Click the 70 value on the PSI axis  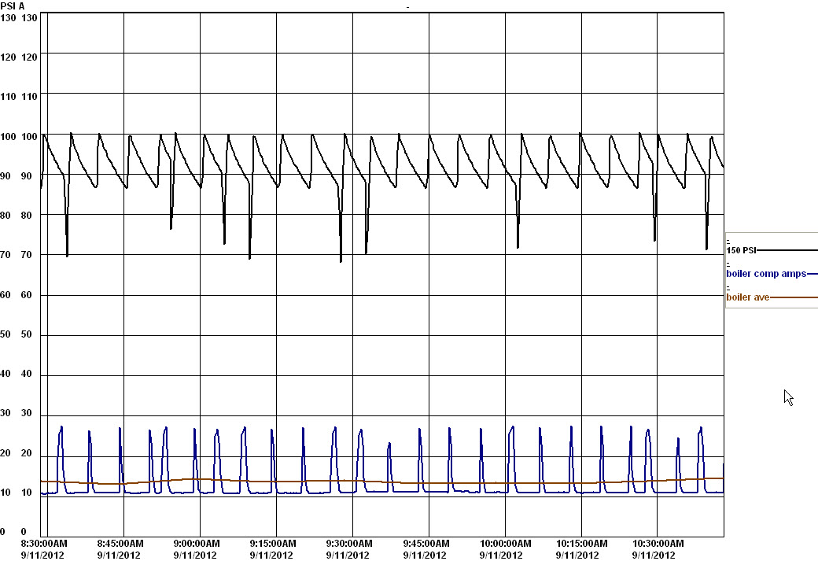(6, 255)
